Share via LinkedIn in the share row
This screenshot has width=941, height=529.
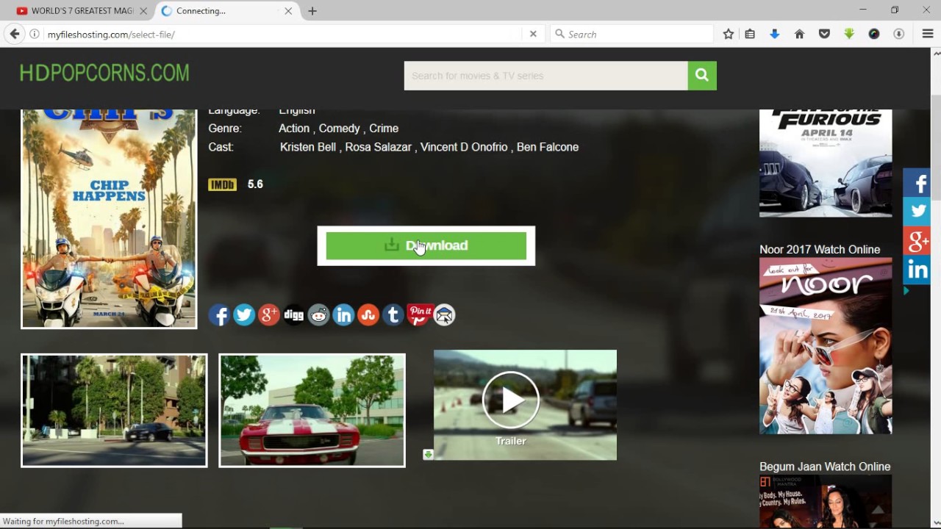pyautogui.click(x=343, y=315)
